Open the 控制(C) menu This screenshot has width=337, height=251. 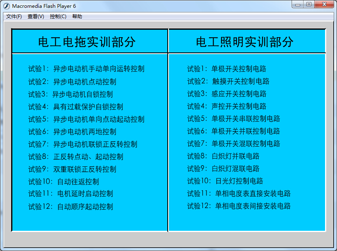(58, 17)
